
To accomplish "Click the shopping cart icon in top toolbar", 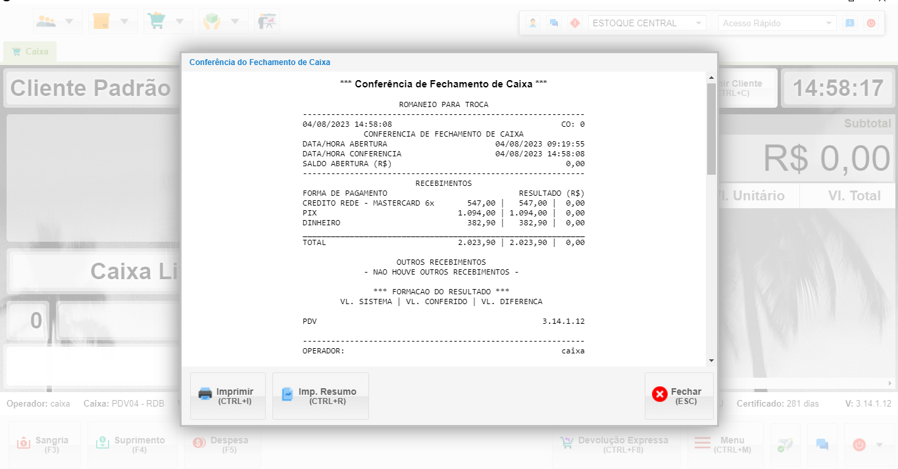I will pyautogui.click(x=157, y=21).
